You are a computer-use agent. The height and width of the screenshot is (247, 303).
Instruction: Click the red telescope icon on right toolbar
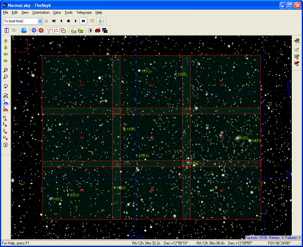(297, 64)
